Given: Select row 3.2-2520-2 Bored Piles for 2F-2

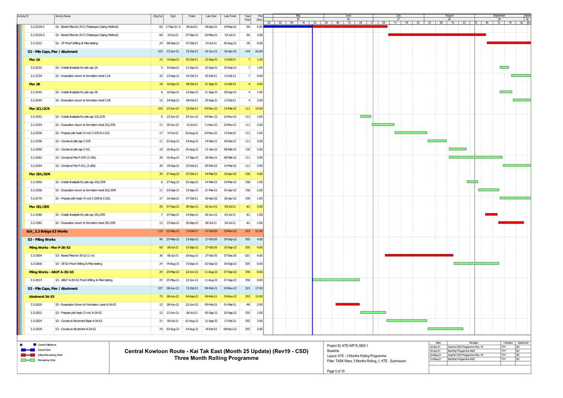Looking at the screenshot, I should [86, 26].
